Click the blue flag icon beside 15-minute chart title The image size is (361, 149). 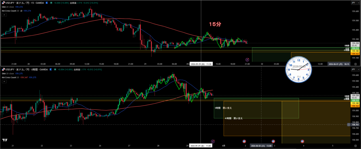(47, 3)
